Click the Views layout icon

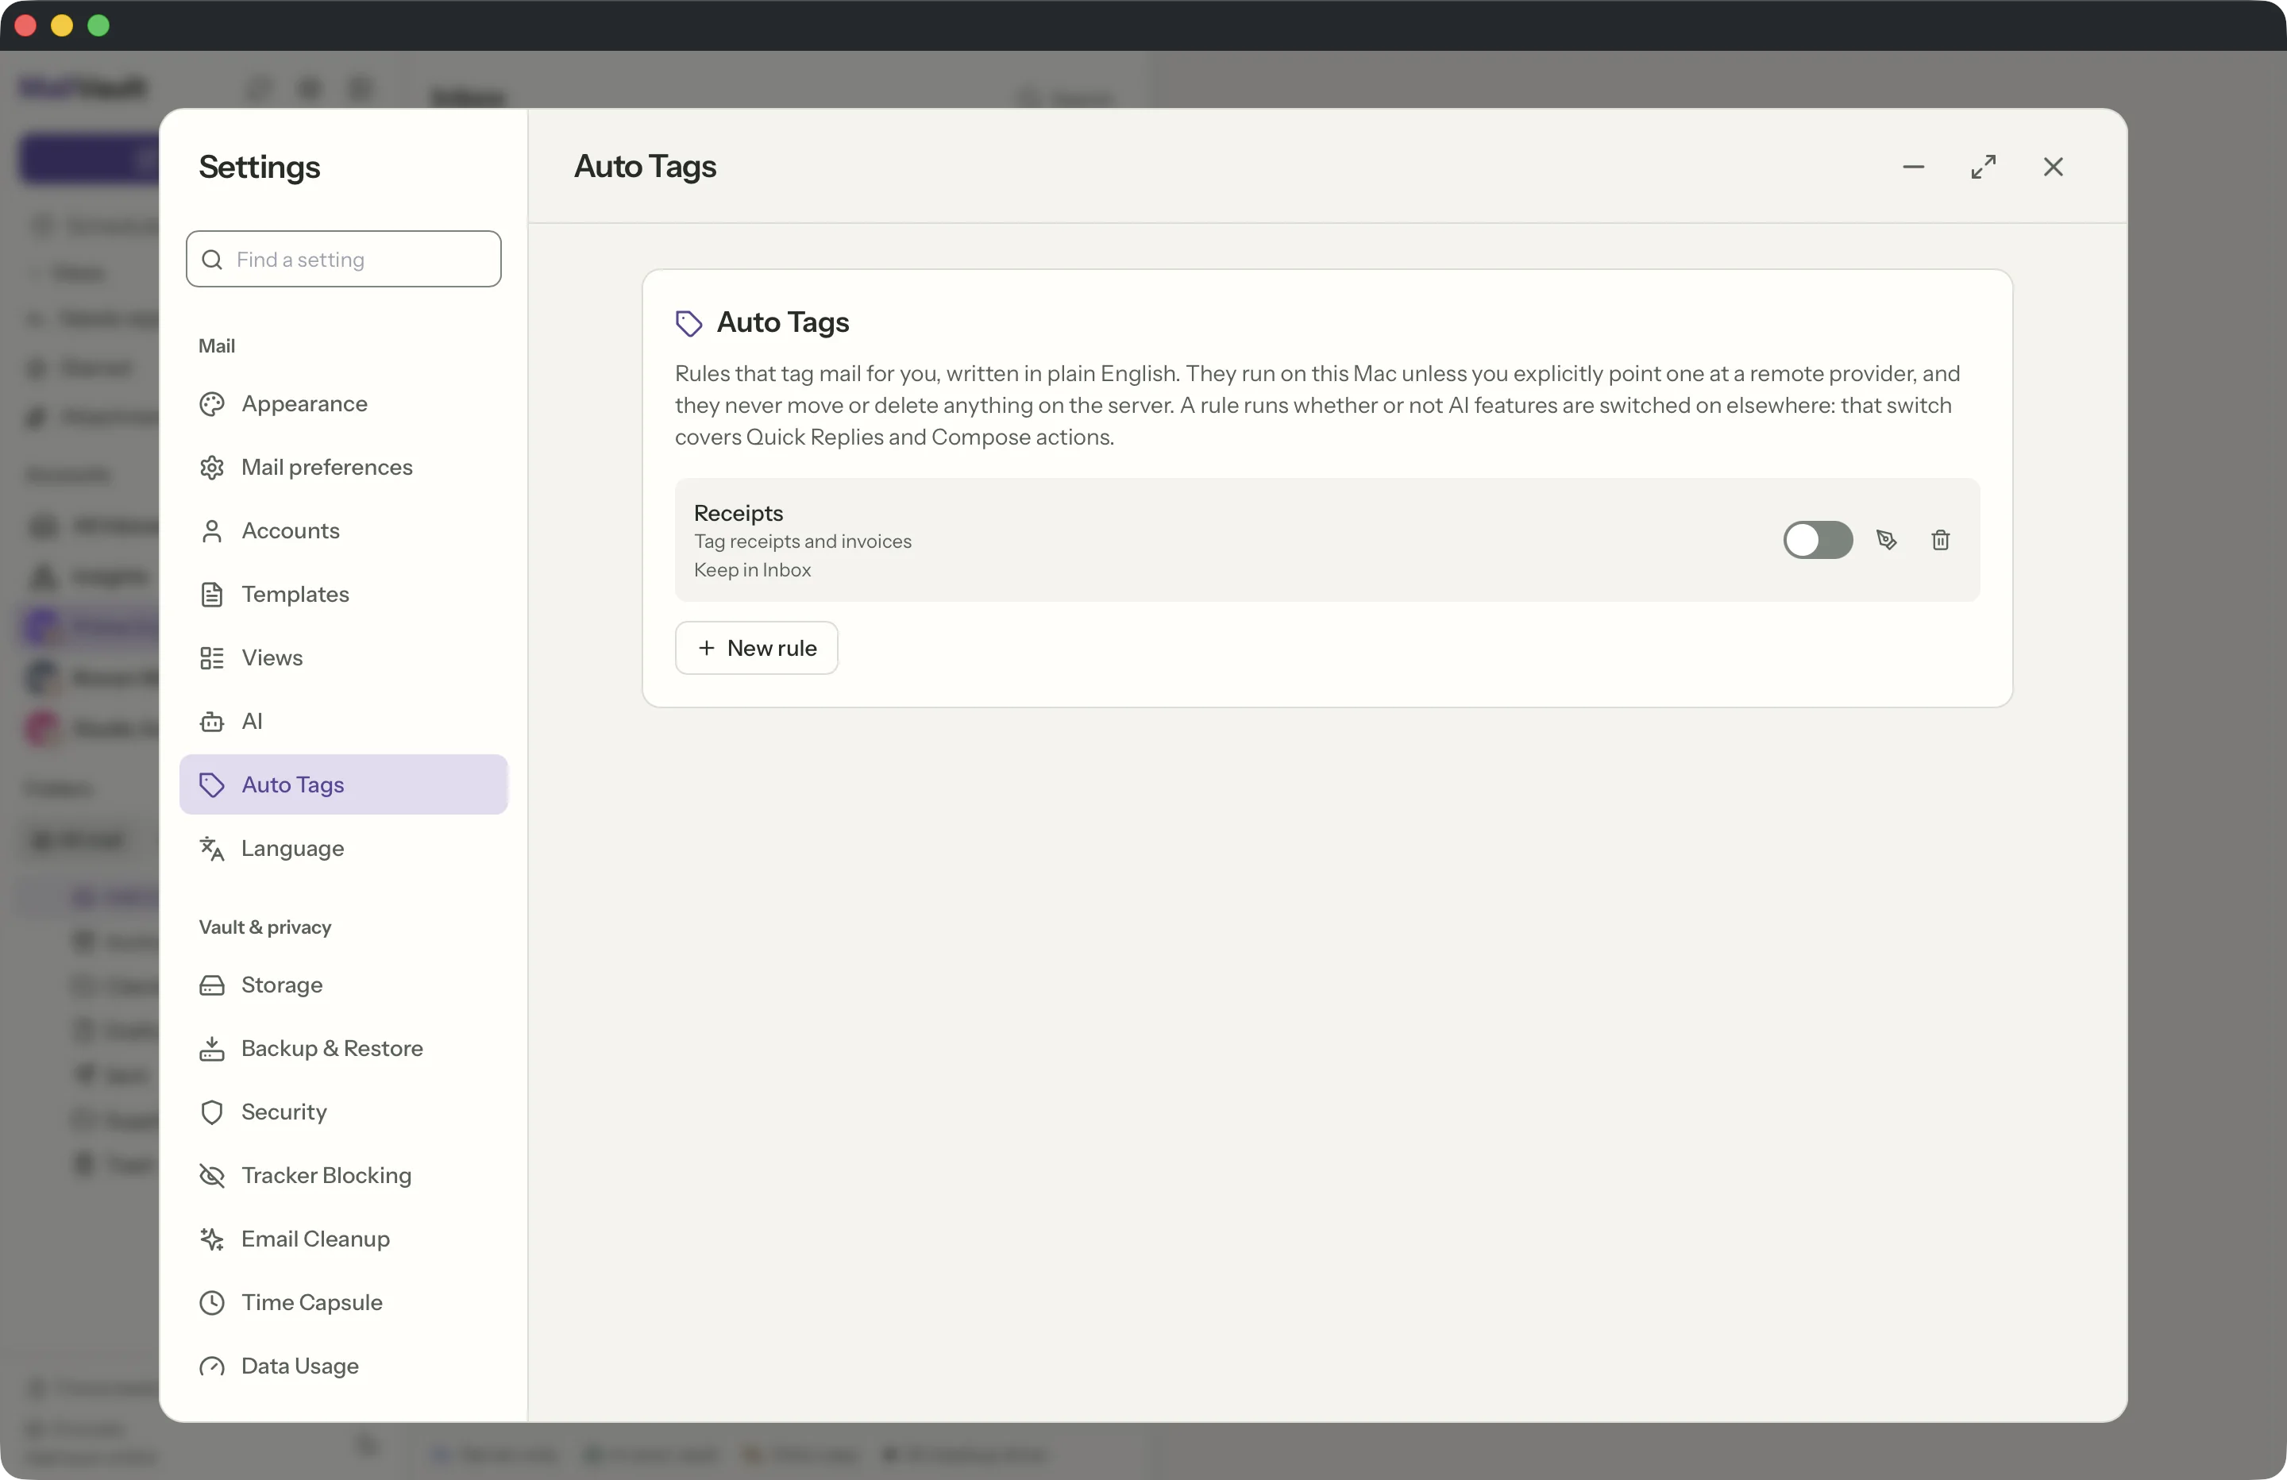pos(211,658)
